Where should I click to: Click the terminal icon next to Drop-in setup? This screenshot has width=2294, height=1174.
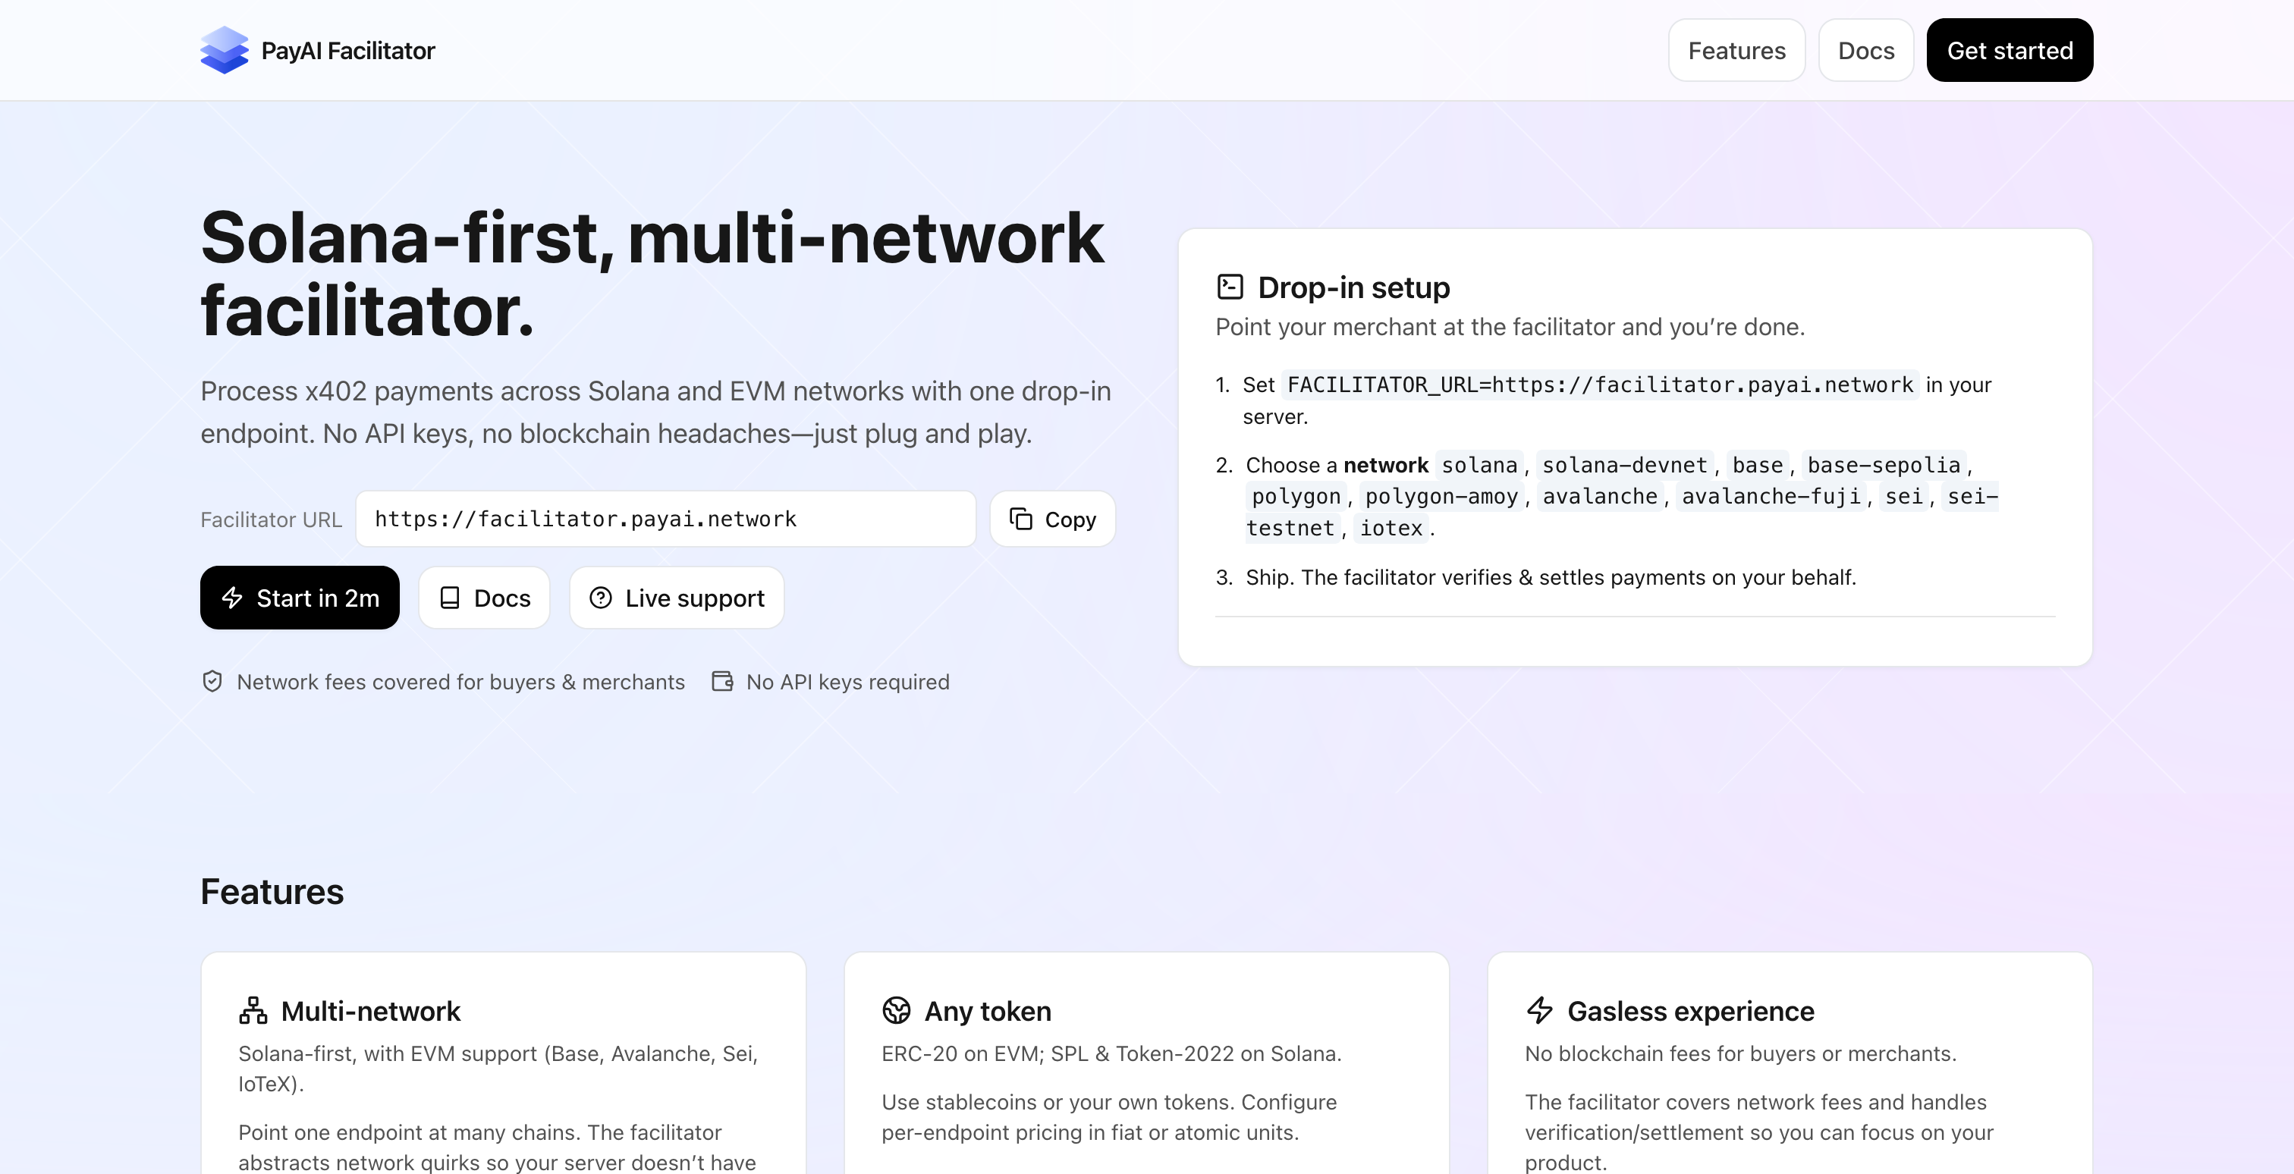(1229, 286)
